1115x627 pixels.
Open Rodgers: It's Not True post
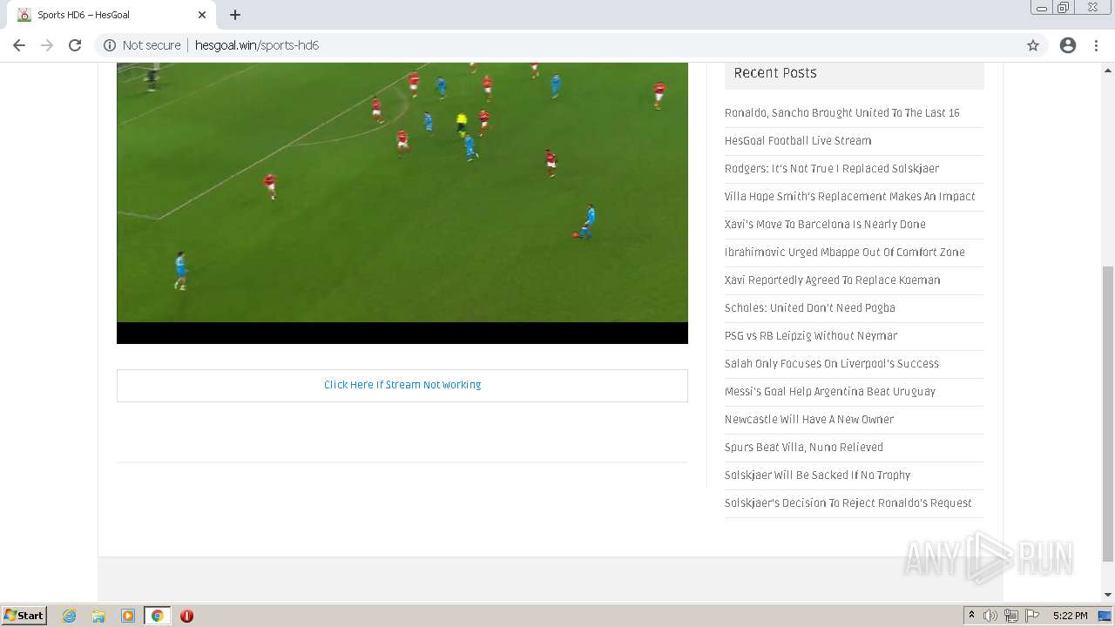(832, 169)
